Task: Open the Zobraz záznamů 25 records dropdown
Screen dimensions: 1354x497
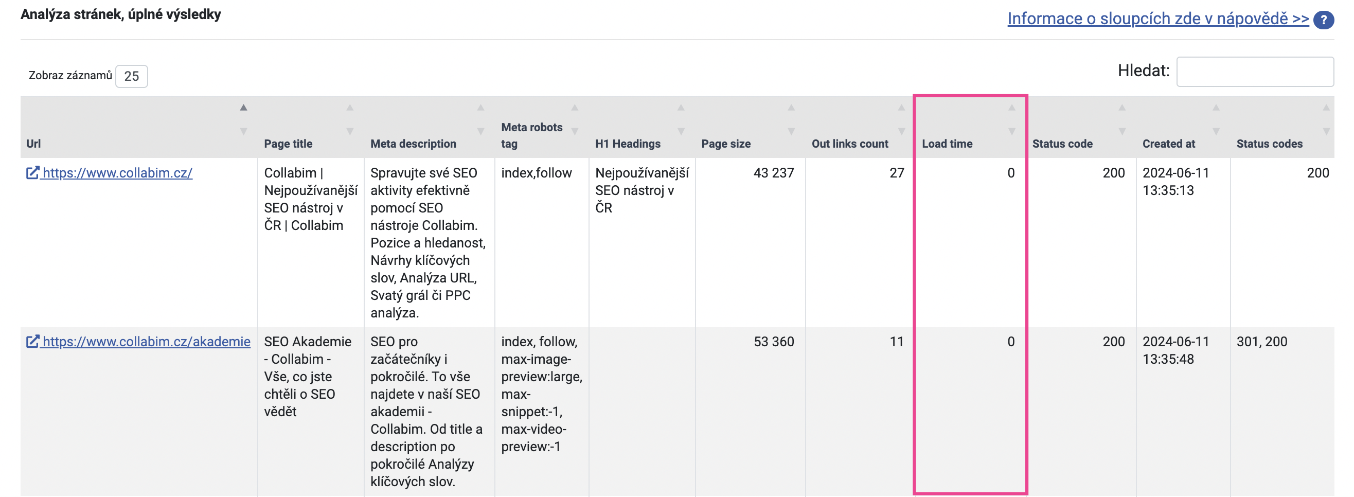Action: tap(131, 76)
